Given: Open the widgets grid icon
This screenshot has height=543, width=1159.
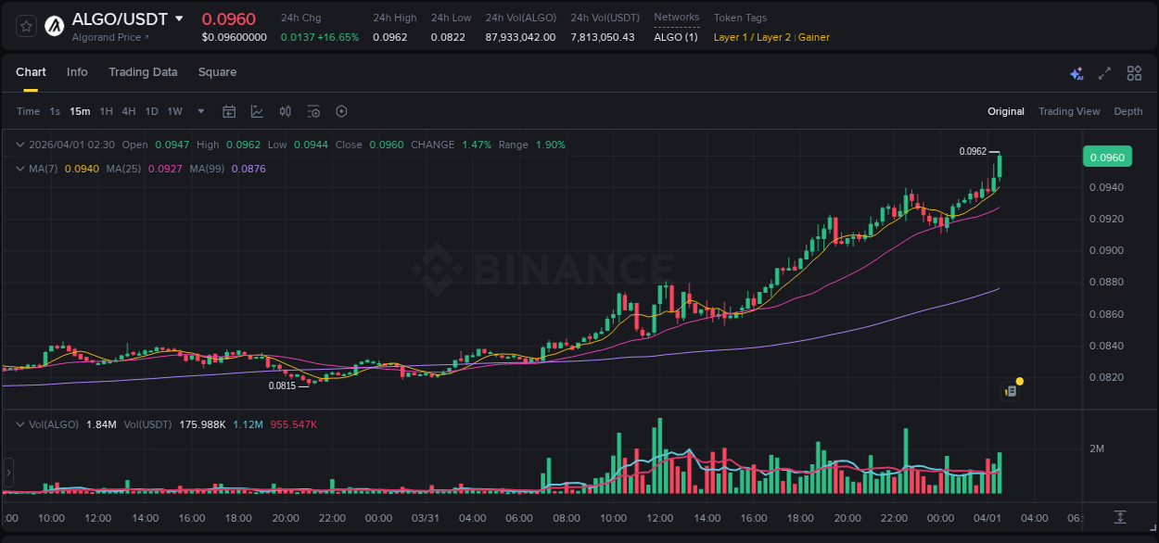Looking at the screenshot, I should pyautogui.click(x=1134, y=72).
